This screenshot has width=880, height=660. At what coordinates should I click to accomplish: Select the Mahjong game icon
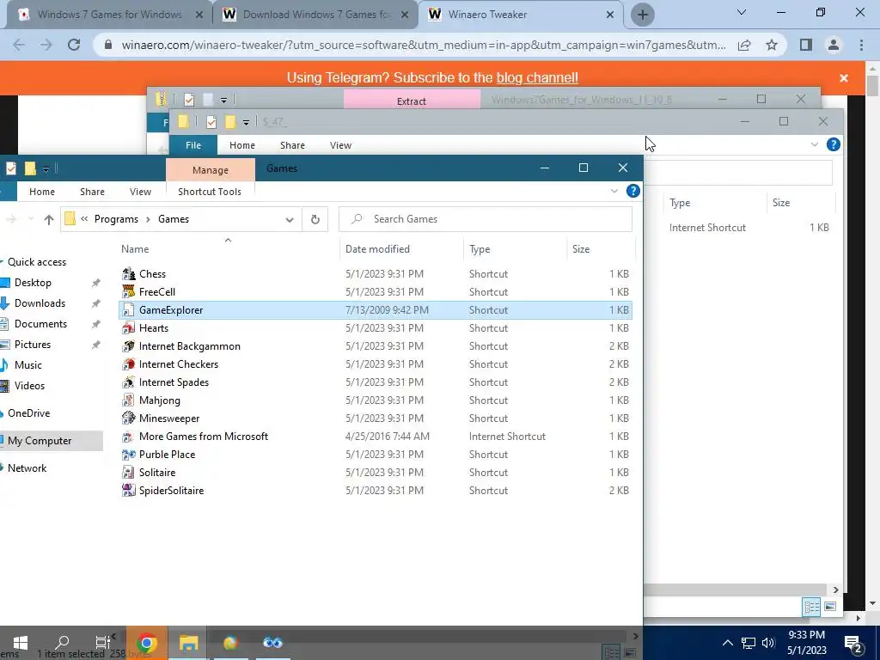click(129, 400)
